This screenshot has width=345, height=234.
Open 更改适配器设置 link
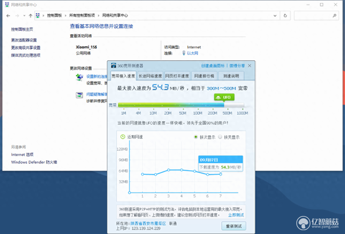[x=24, y=40]
